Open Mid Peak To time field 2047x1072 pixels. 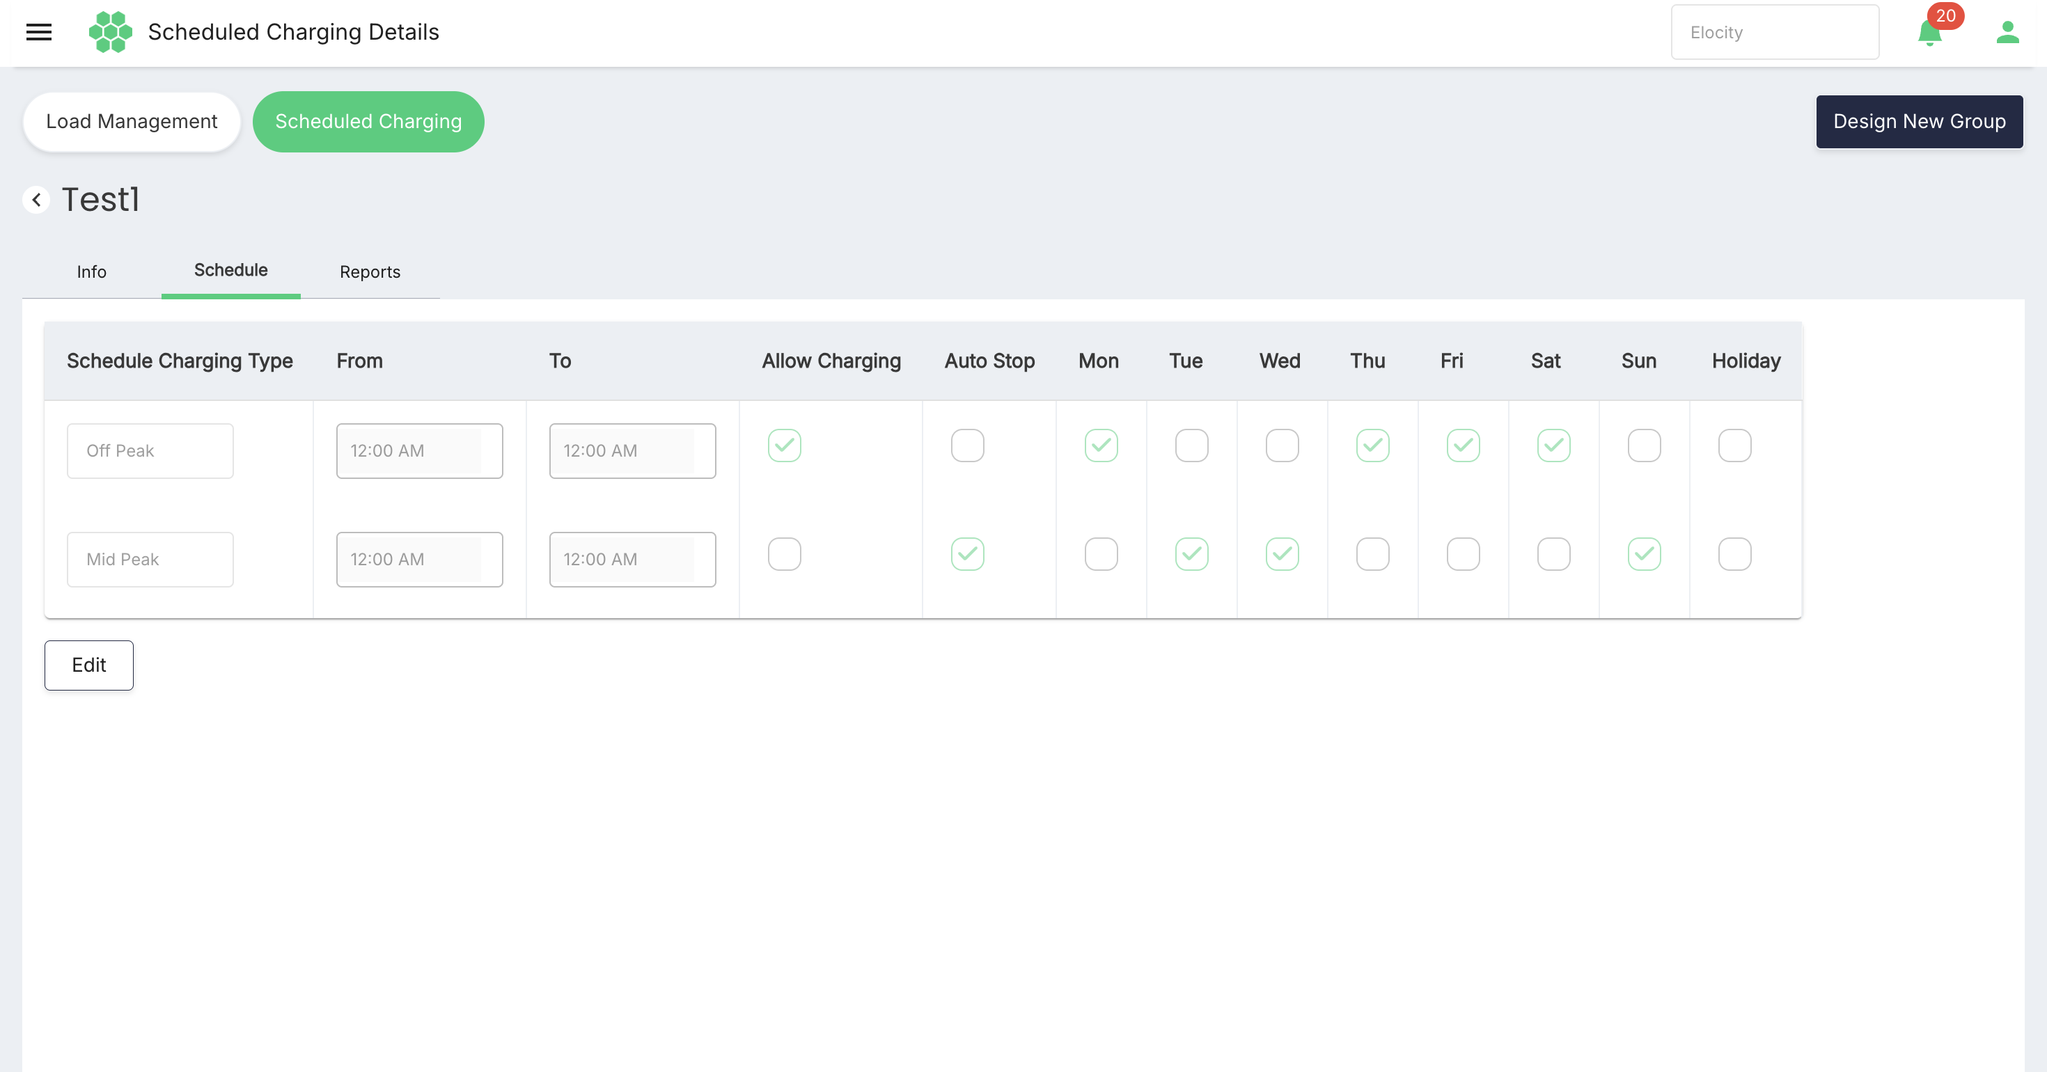632,560
